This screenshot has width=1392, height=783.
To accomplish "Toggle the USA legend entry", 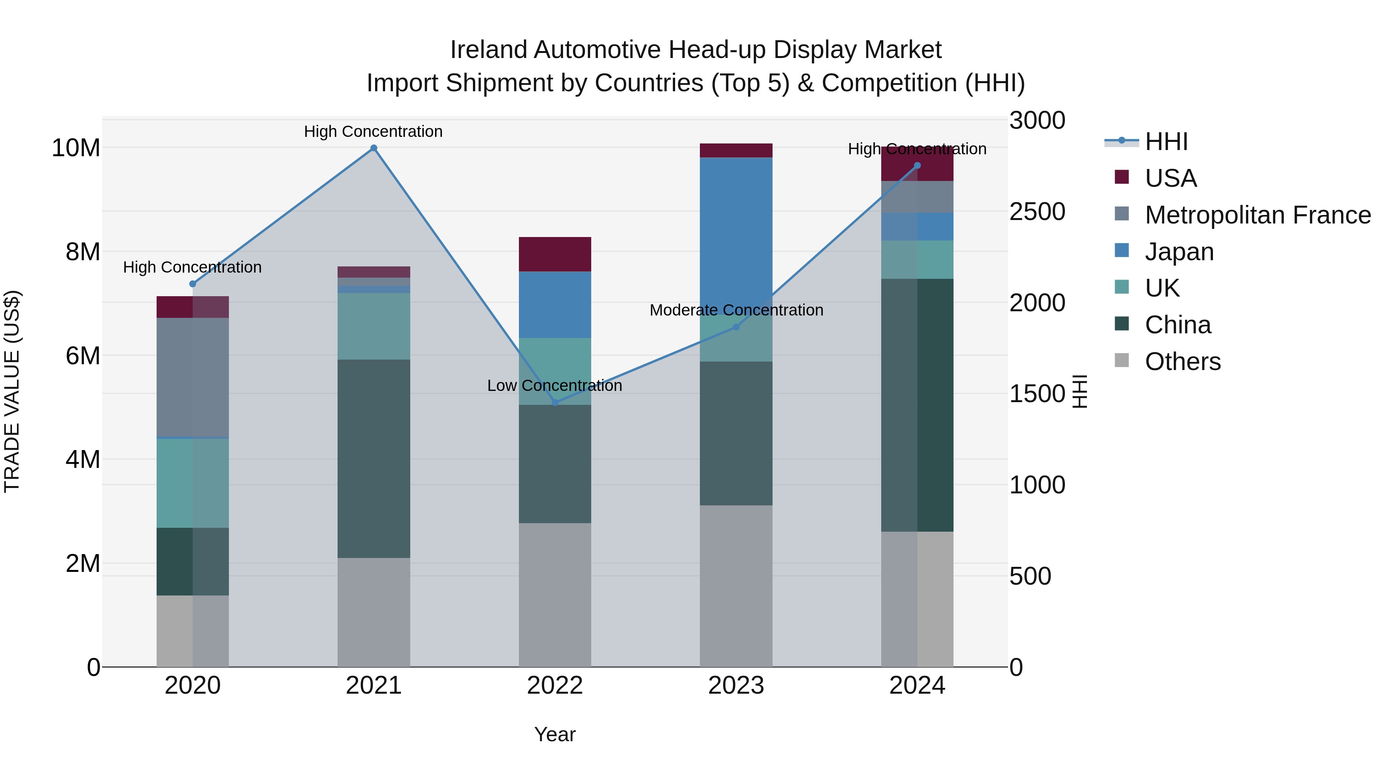I will pyautogui.click(x=1156, y=178).
